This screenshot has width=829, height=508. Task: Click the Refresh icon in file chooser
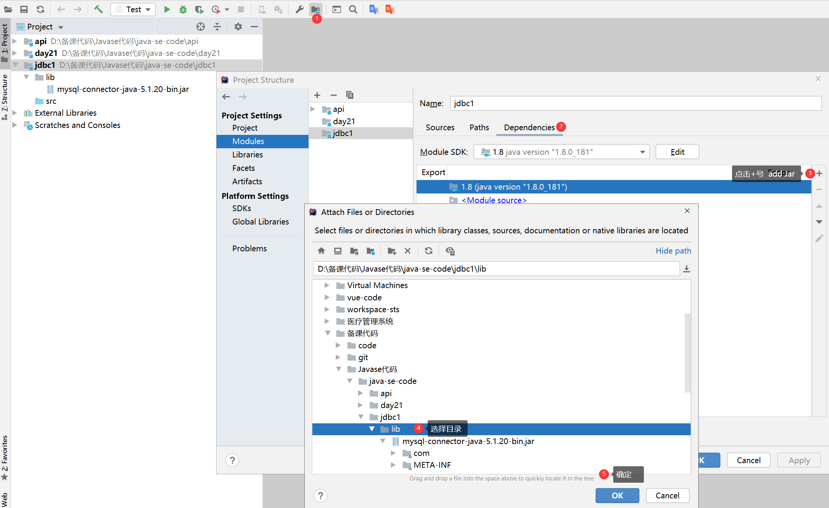[x=428, y=251]
